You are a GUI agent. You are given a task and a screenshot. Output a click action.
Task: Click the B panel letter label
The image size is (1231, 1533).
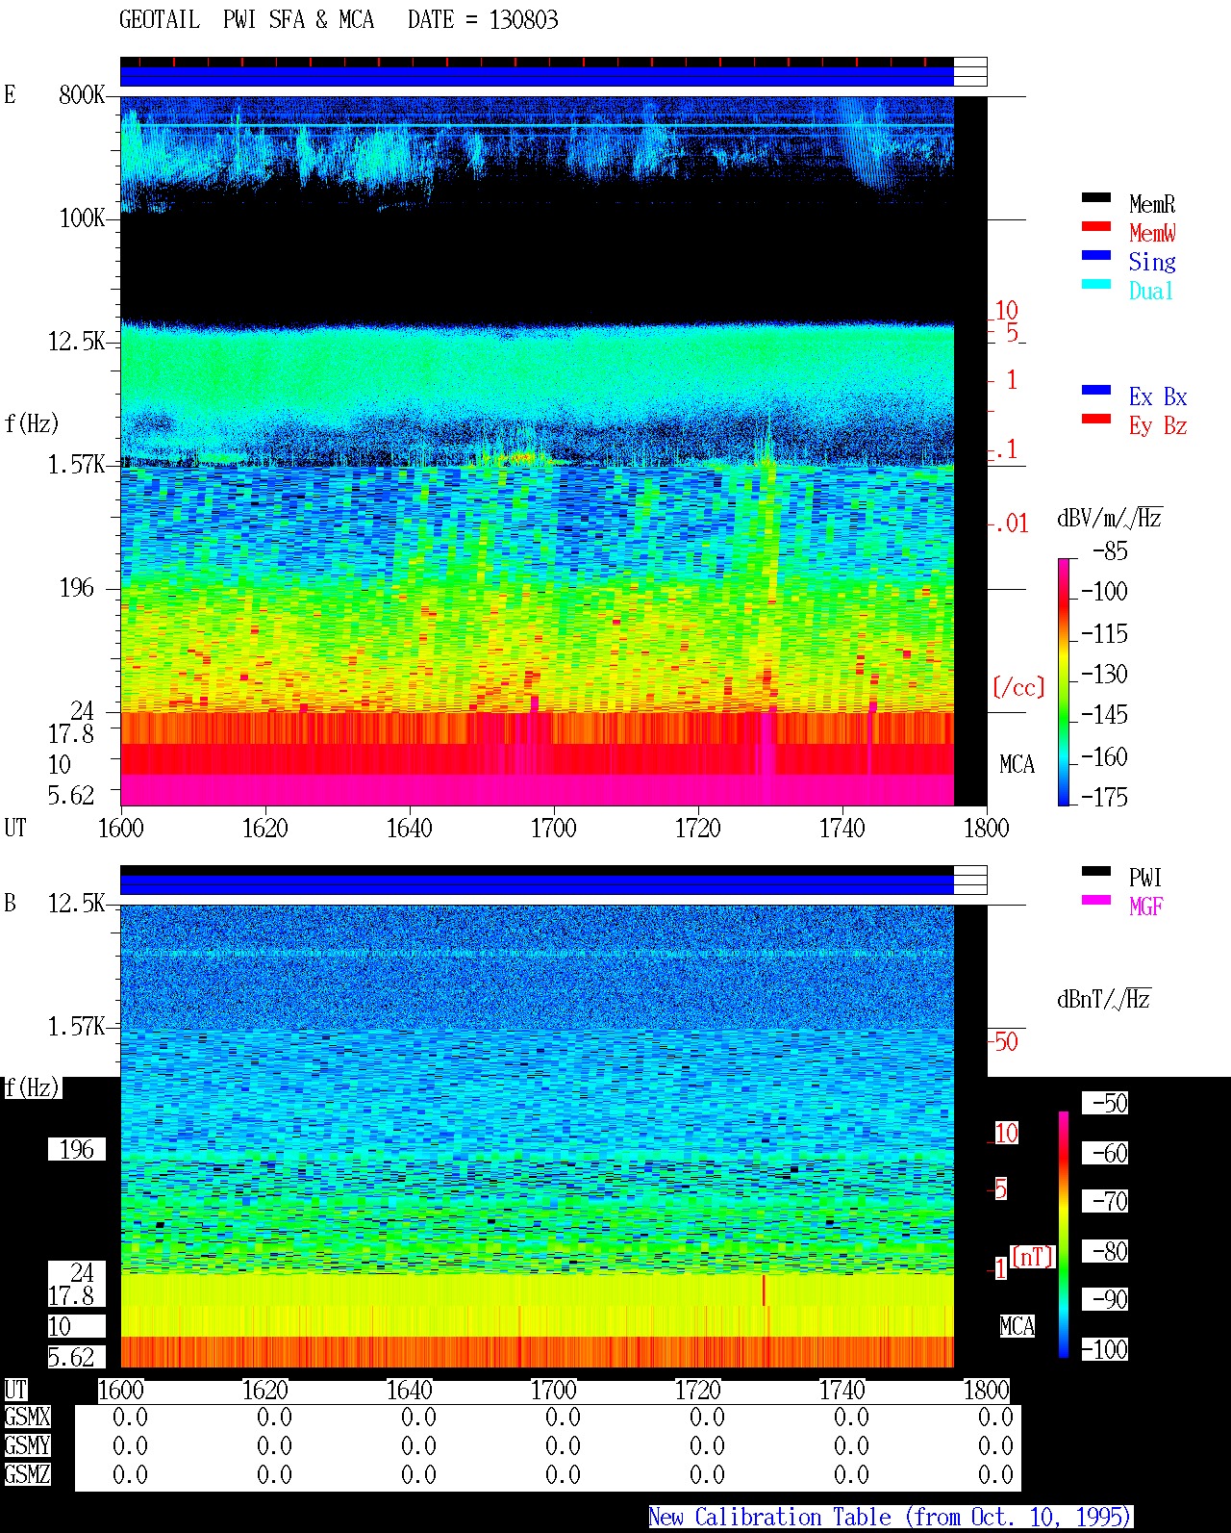click(x=10, y=904)
